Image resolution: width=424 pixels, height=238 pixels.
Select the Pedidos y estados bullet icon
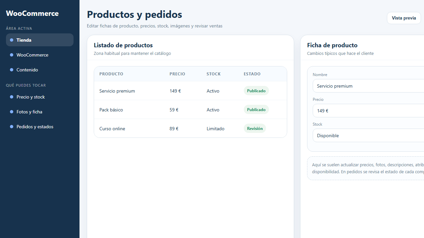[x=12, y=126]
